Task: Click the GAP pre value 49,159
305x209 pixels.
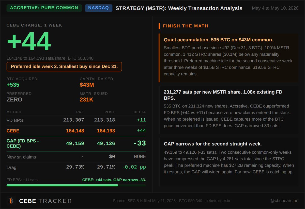Action: [75, 143]
